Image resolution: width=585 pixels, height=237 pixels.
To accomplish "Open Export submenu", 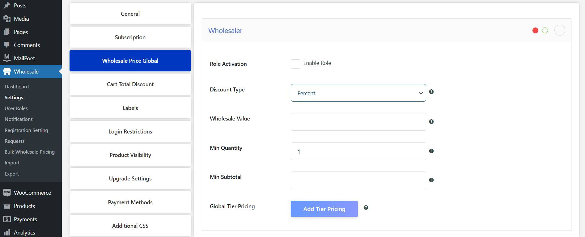I will tap(12, 174).
